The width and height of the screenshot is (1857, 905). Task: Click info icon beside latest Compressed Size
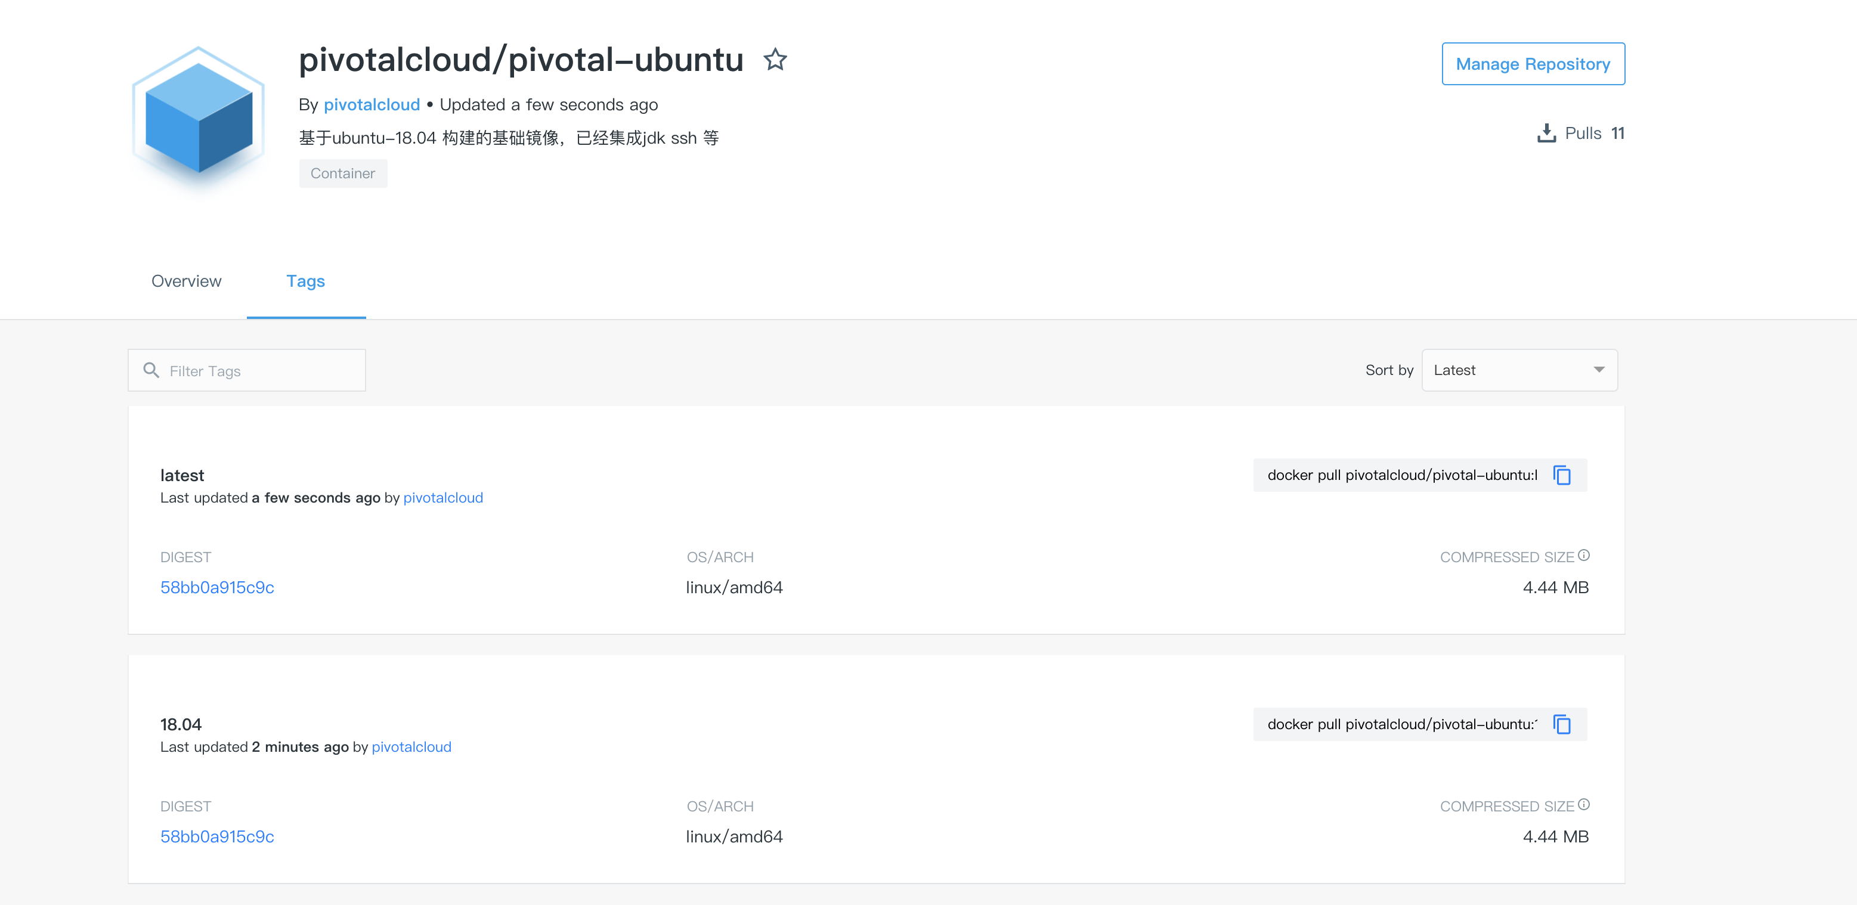click(x=1584, y=556)
